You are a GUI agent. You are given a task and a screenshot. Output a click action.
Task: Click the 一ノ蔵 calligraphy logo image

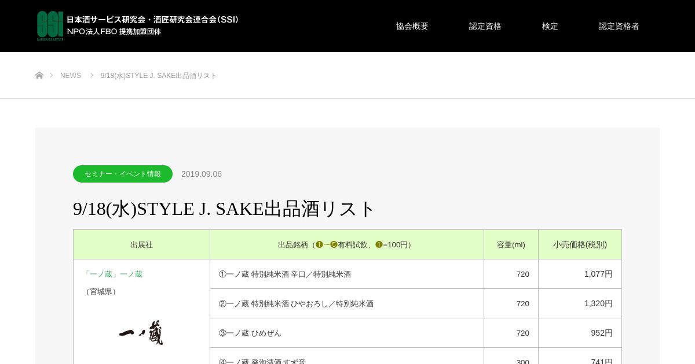click(x=141, y=333)
